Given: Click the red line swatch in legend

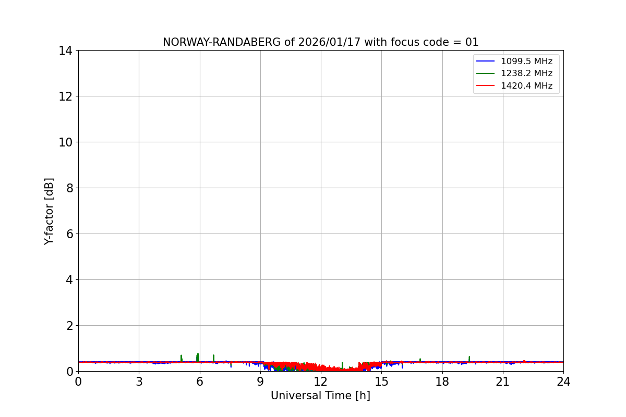Looking at the screenshot, I should pyautogui.click(x=486, y=86).
